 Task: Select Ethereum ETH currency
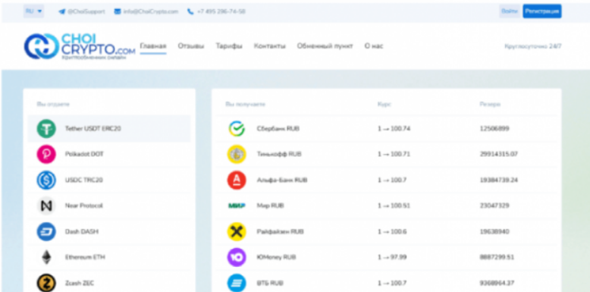tap(109, 257)
